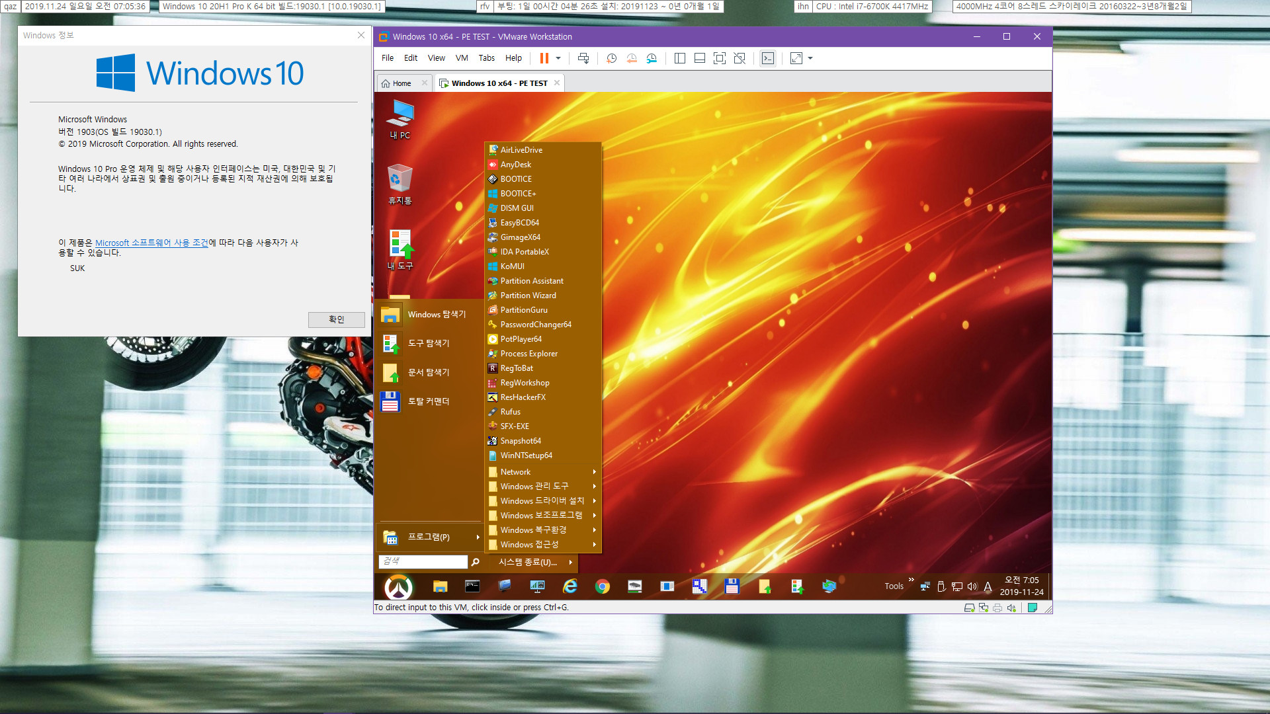The image size is (1270, 714).
Task: Open the VM menu
Action: (462, 58)
